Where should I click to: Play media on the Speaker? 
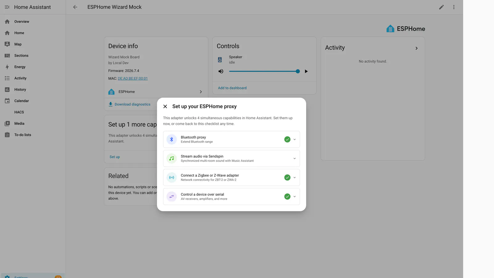point(306,71)
